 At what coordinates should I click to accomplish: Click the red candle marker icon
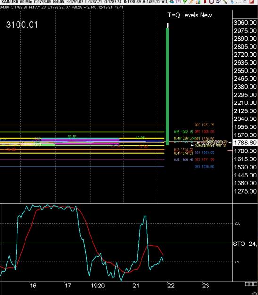205,2
